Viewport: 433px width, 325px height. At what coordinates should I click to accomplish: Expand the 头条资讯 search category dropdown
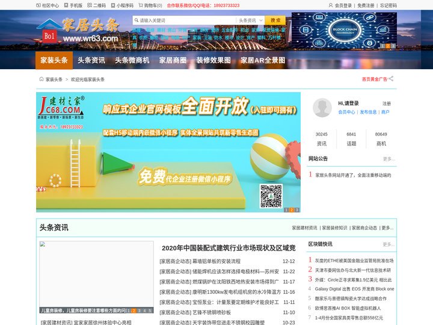(250, 20)
